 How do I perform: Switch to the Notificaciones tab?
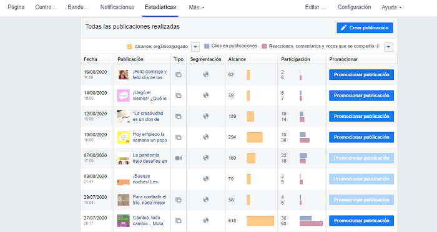tap(117, 7)
